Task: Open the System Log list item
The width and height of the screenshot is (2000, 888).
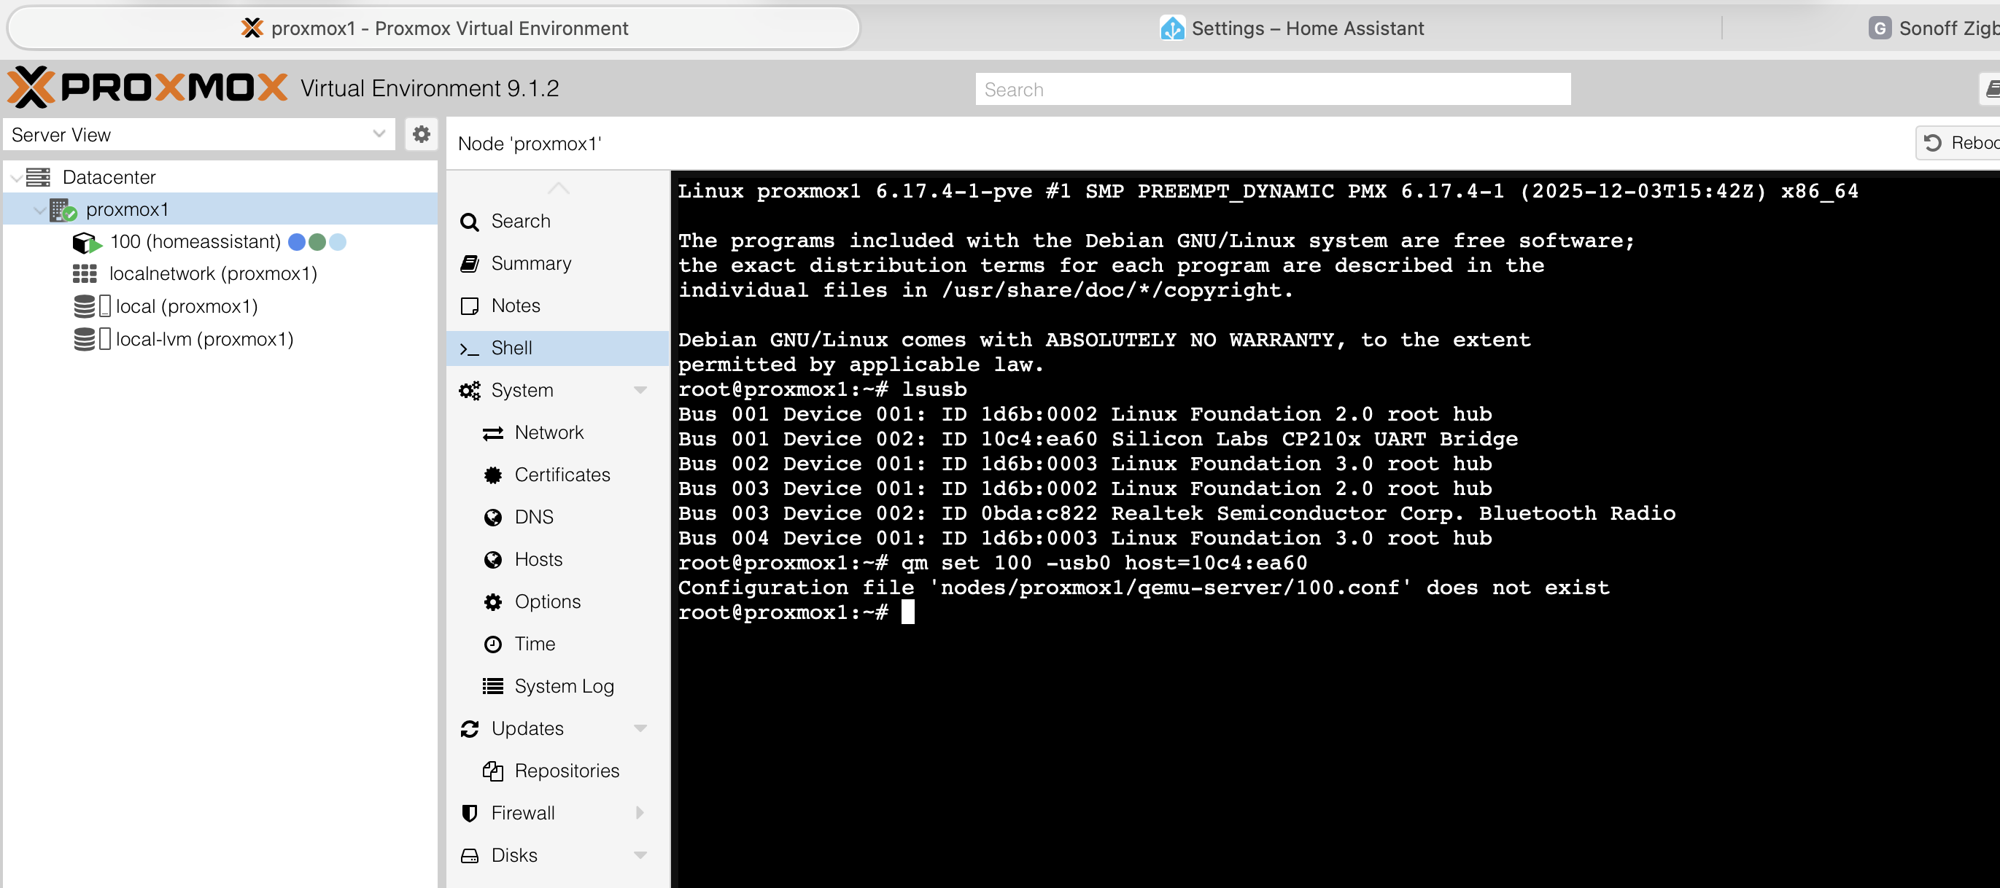Action: point(563,686)
